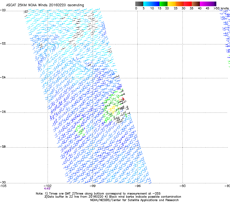This screenshot has width=230, height=202.
Task: Click the -24 latitude axis label
Action: click(x=3, y=77)
